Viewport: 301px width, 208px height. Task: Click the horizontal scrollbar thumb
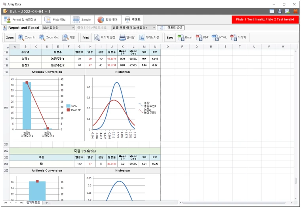(x=234, y=202)
